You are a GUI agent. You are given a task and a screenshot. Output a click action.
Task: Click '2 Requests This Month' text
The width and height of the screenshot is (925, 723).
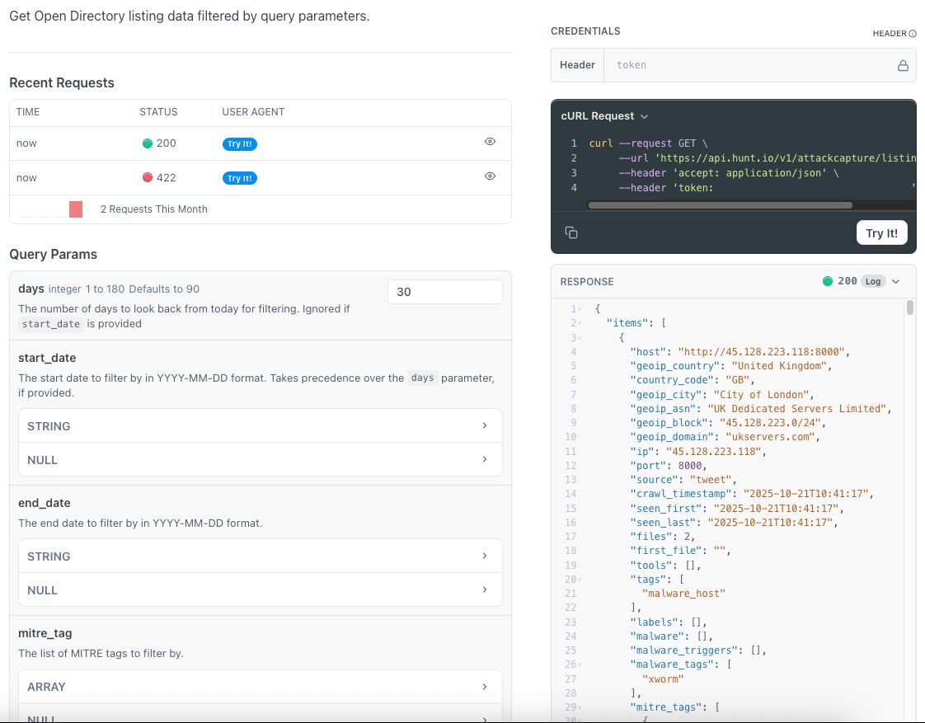[x=154, y=209]
